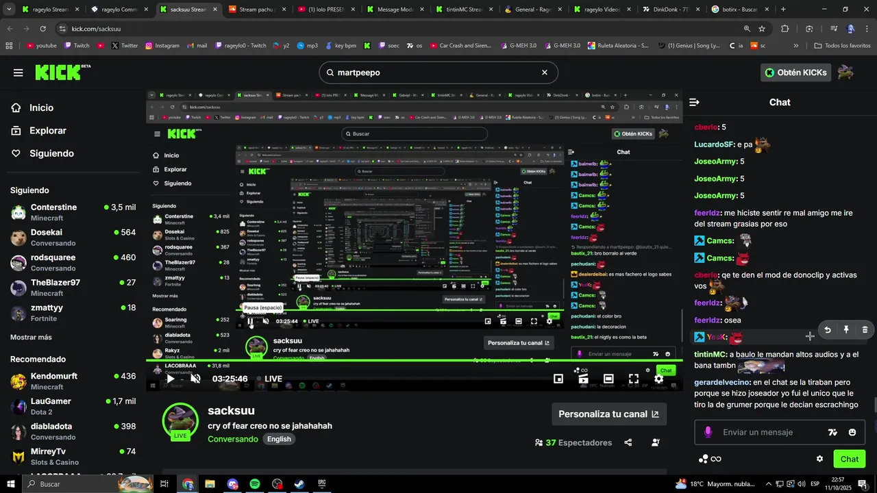
Task: Open Twitch bookmark
Action: pos(77,46)
